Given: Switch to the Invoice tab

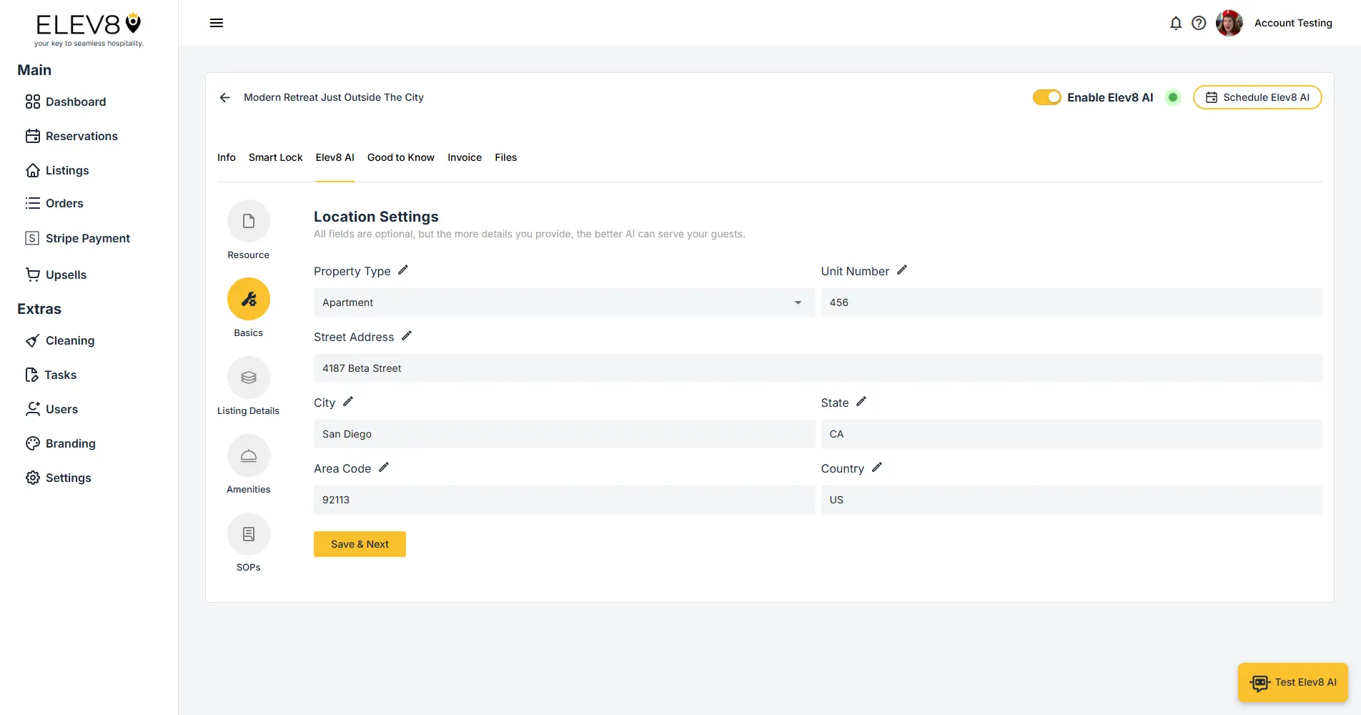Looking at the screenshot, I should coord(464,157).
